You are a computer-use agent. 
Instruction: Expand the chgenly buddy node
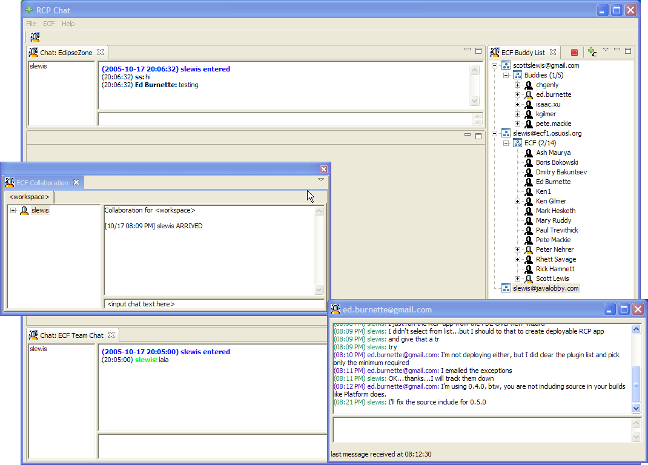[x=518, y=85]
